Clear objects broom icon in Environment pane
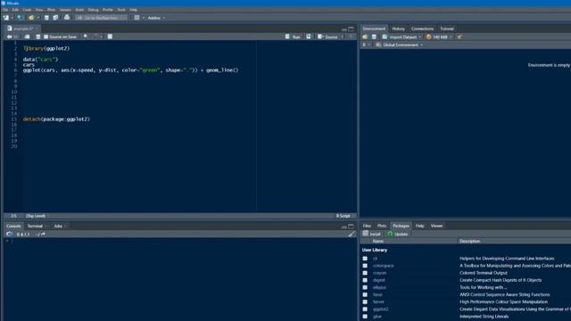This screenshot has width=571, height=321. pyautogui.click(x=460, y=37)
